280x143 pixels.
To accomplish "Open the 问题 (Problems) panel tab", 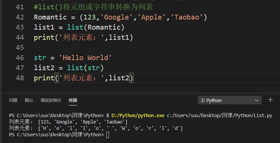I will [13, 100].
